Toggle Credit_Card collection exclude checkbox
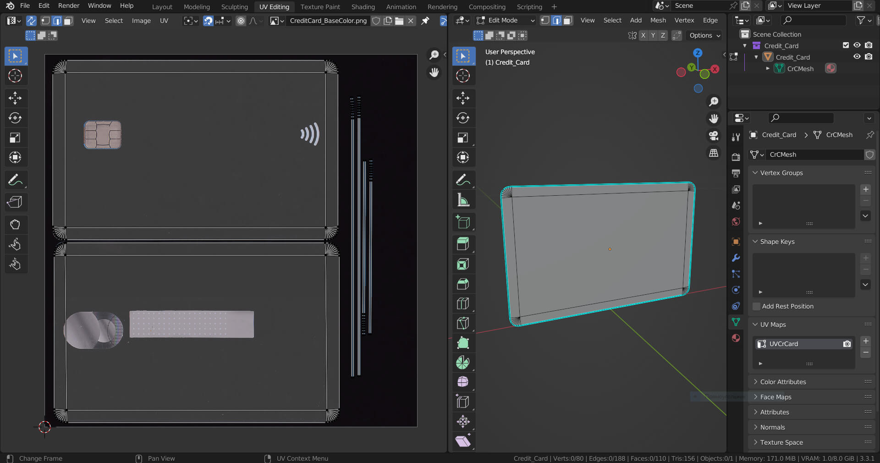This screenshot has width=880, height=463. [x=846, y=45]
